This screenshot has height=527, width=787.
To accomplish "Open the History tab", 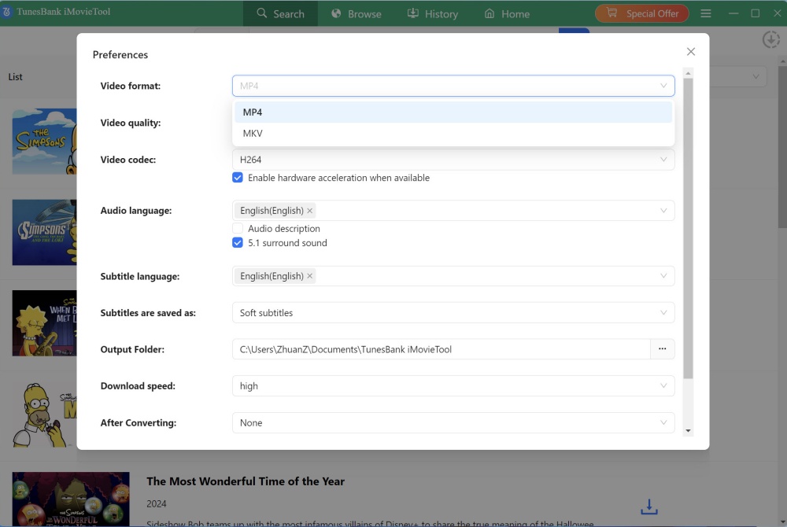I will tap(433, 13).
